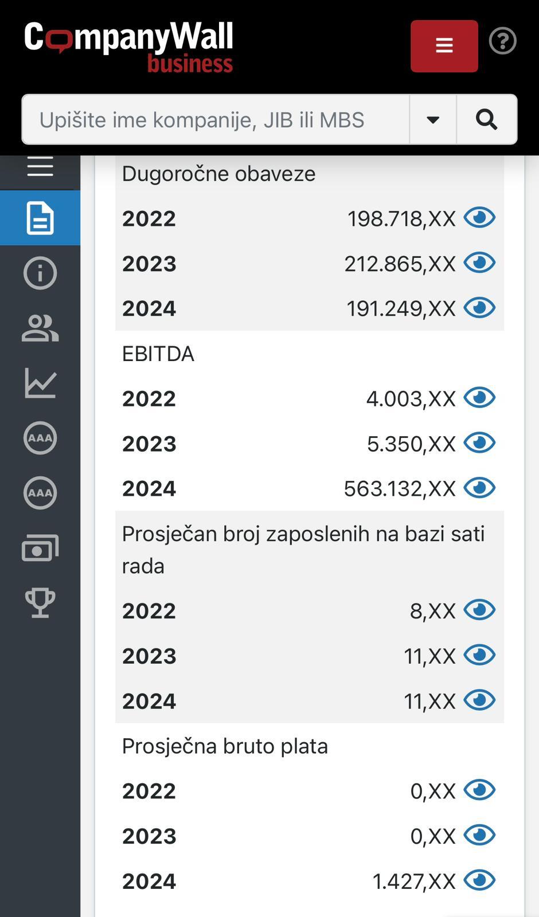Image resolution: width=539 pixels, height=917 pixels.
Task: Click the help question mark icon
Action: [502, 41]
